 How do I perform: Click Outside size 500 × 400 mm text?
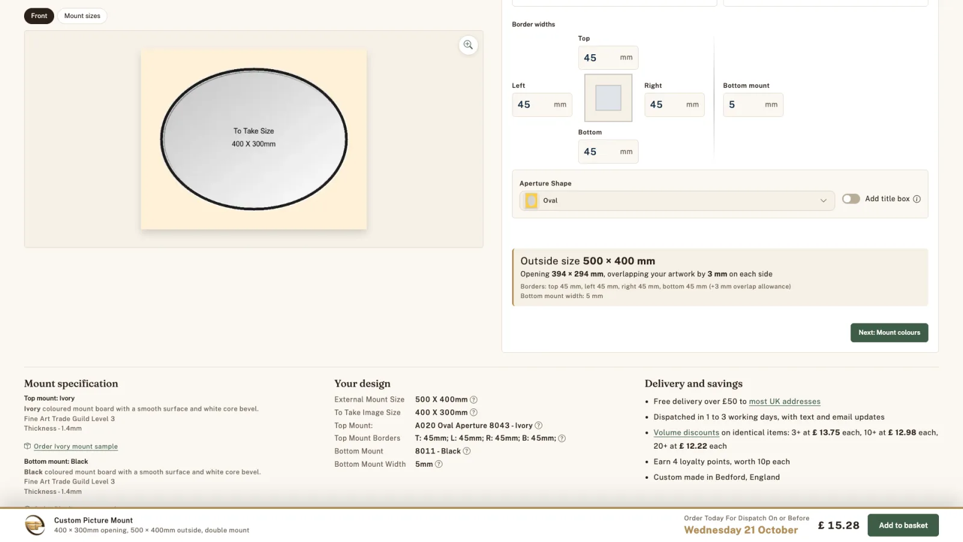(x=587, y=261)
